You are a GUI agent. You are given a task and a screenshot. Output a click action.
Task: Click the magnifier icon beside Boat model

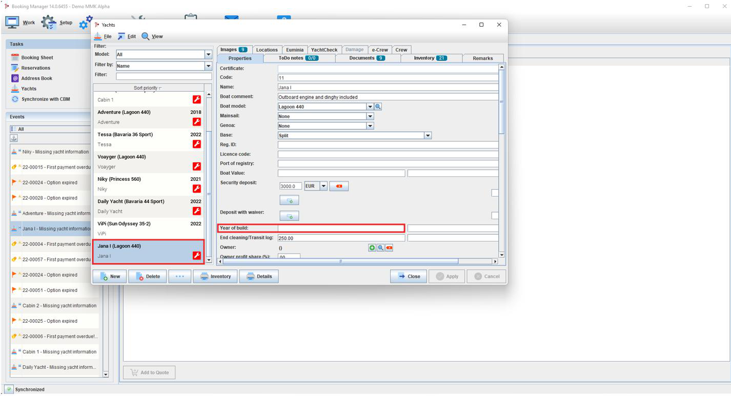tap(378, 107)
